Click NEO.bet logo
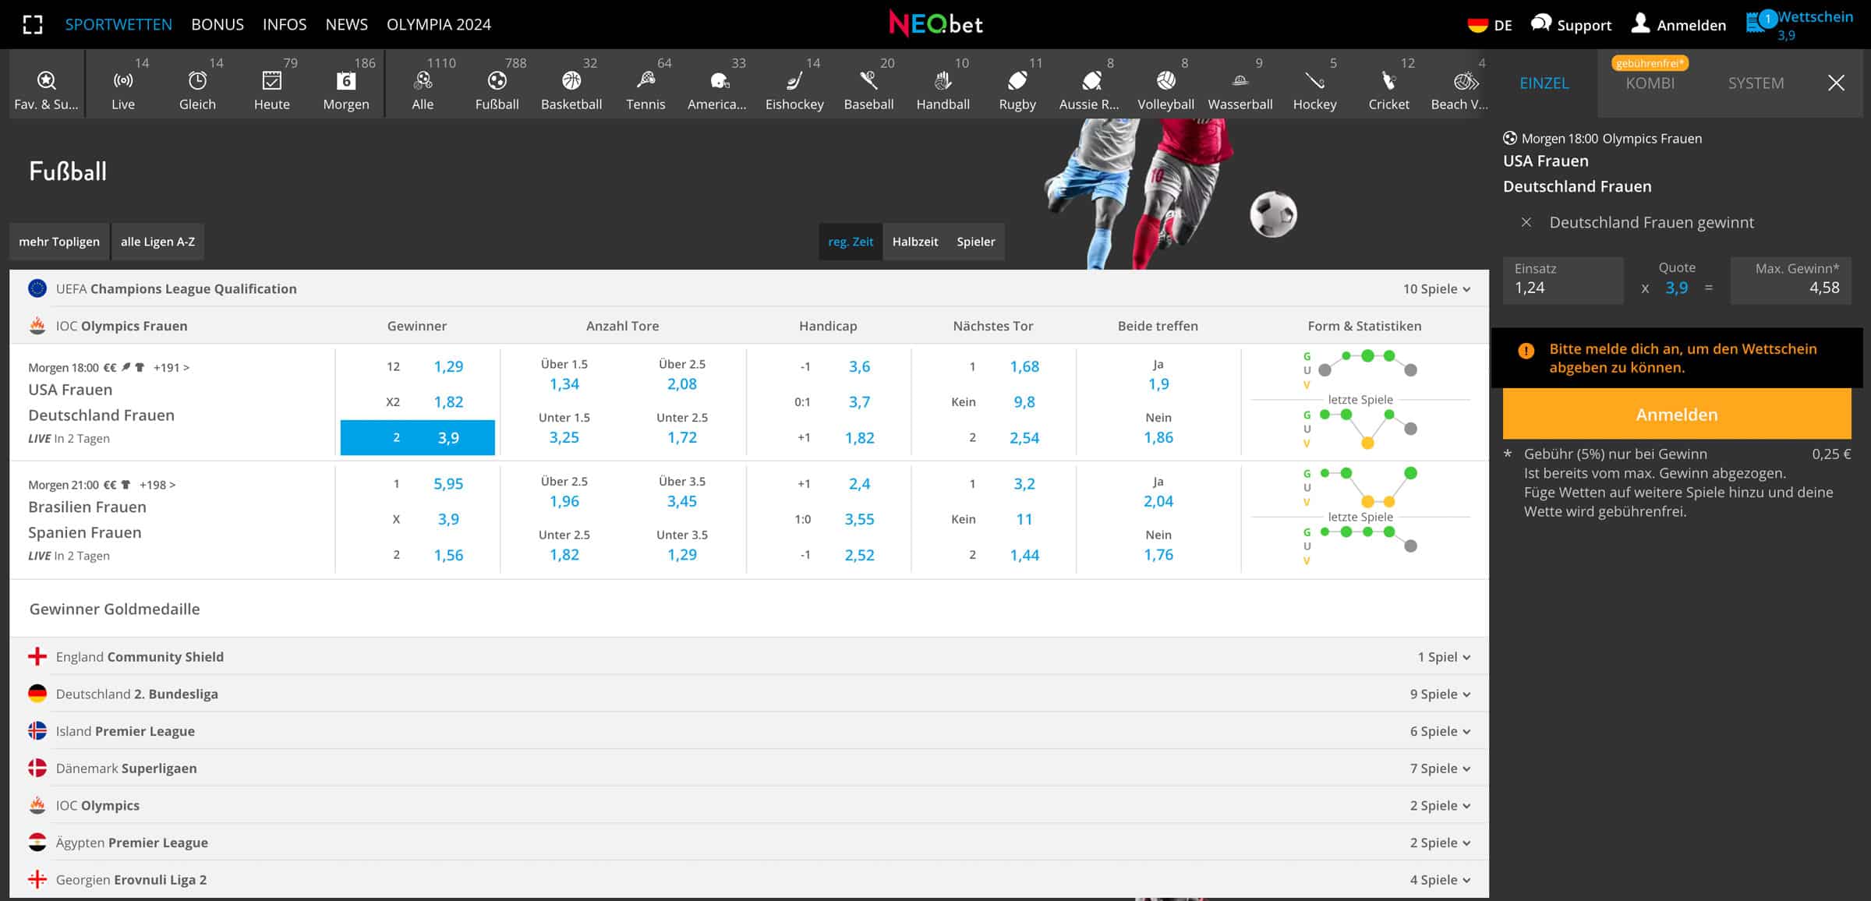Viewport: 1871px width, 901px height. pos(935,23)
